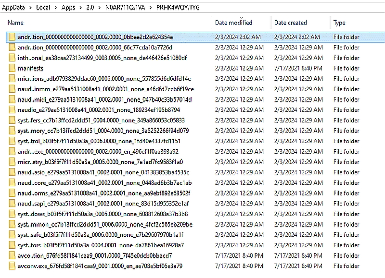Screen dimensions: 385x278
Task: Click folder icon for micr..ions_adb9793829ddae60 folder
Action: coord(12,79)
